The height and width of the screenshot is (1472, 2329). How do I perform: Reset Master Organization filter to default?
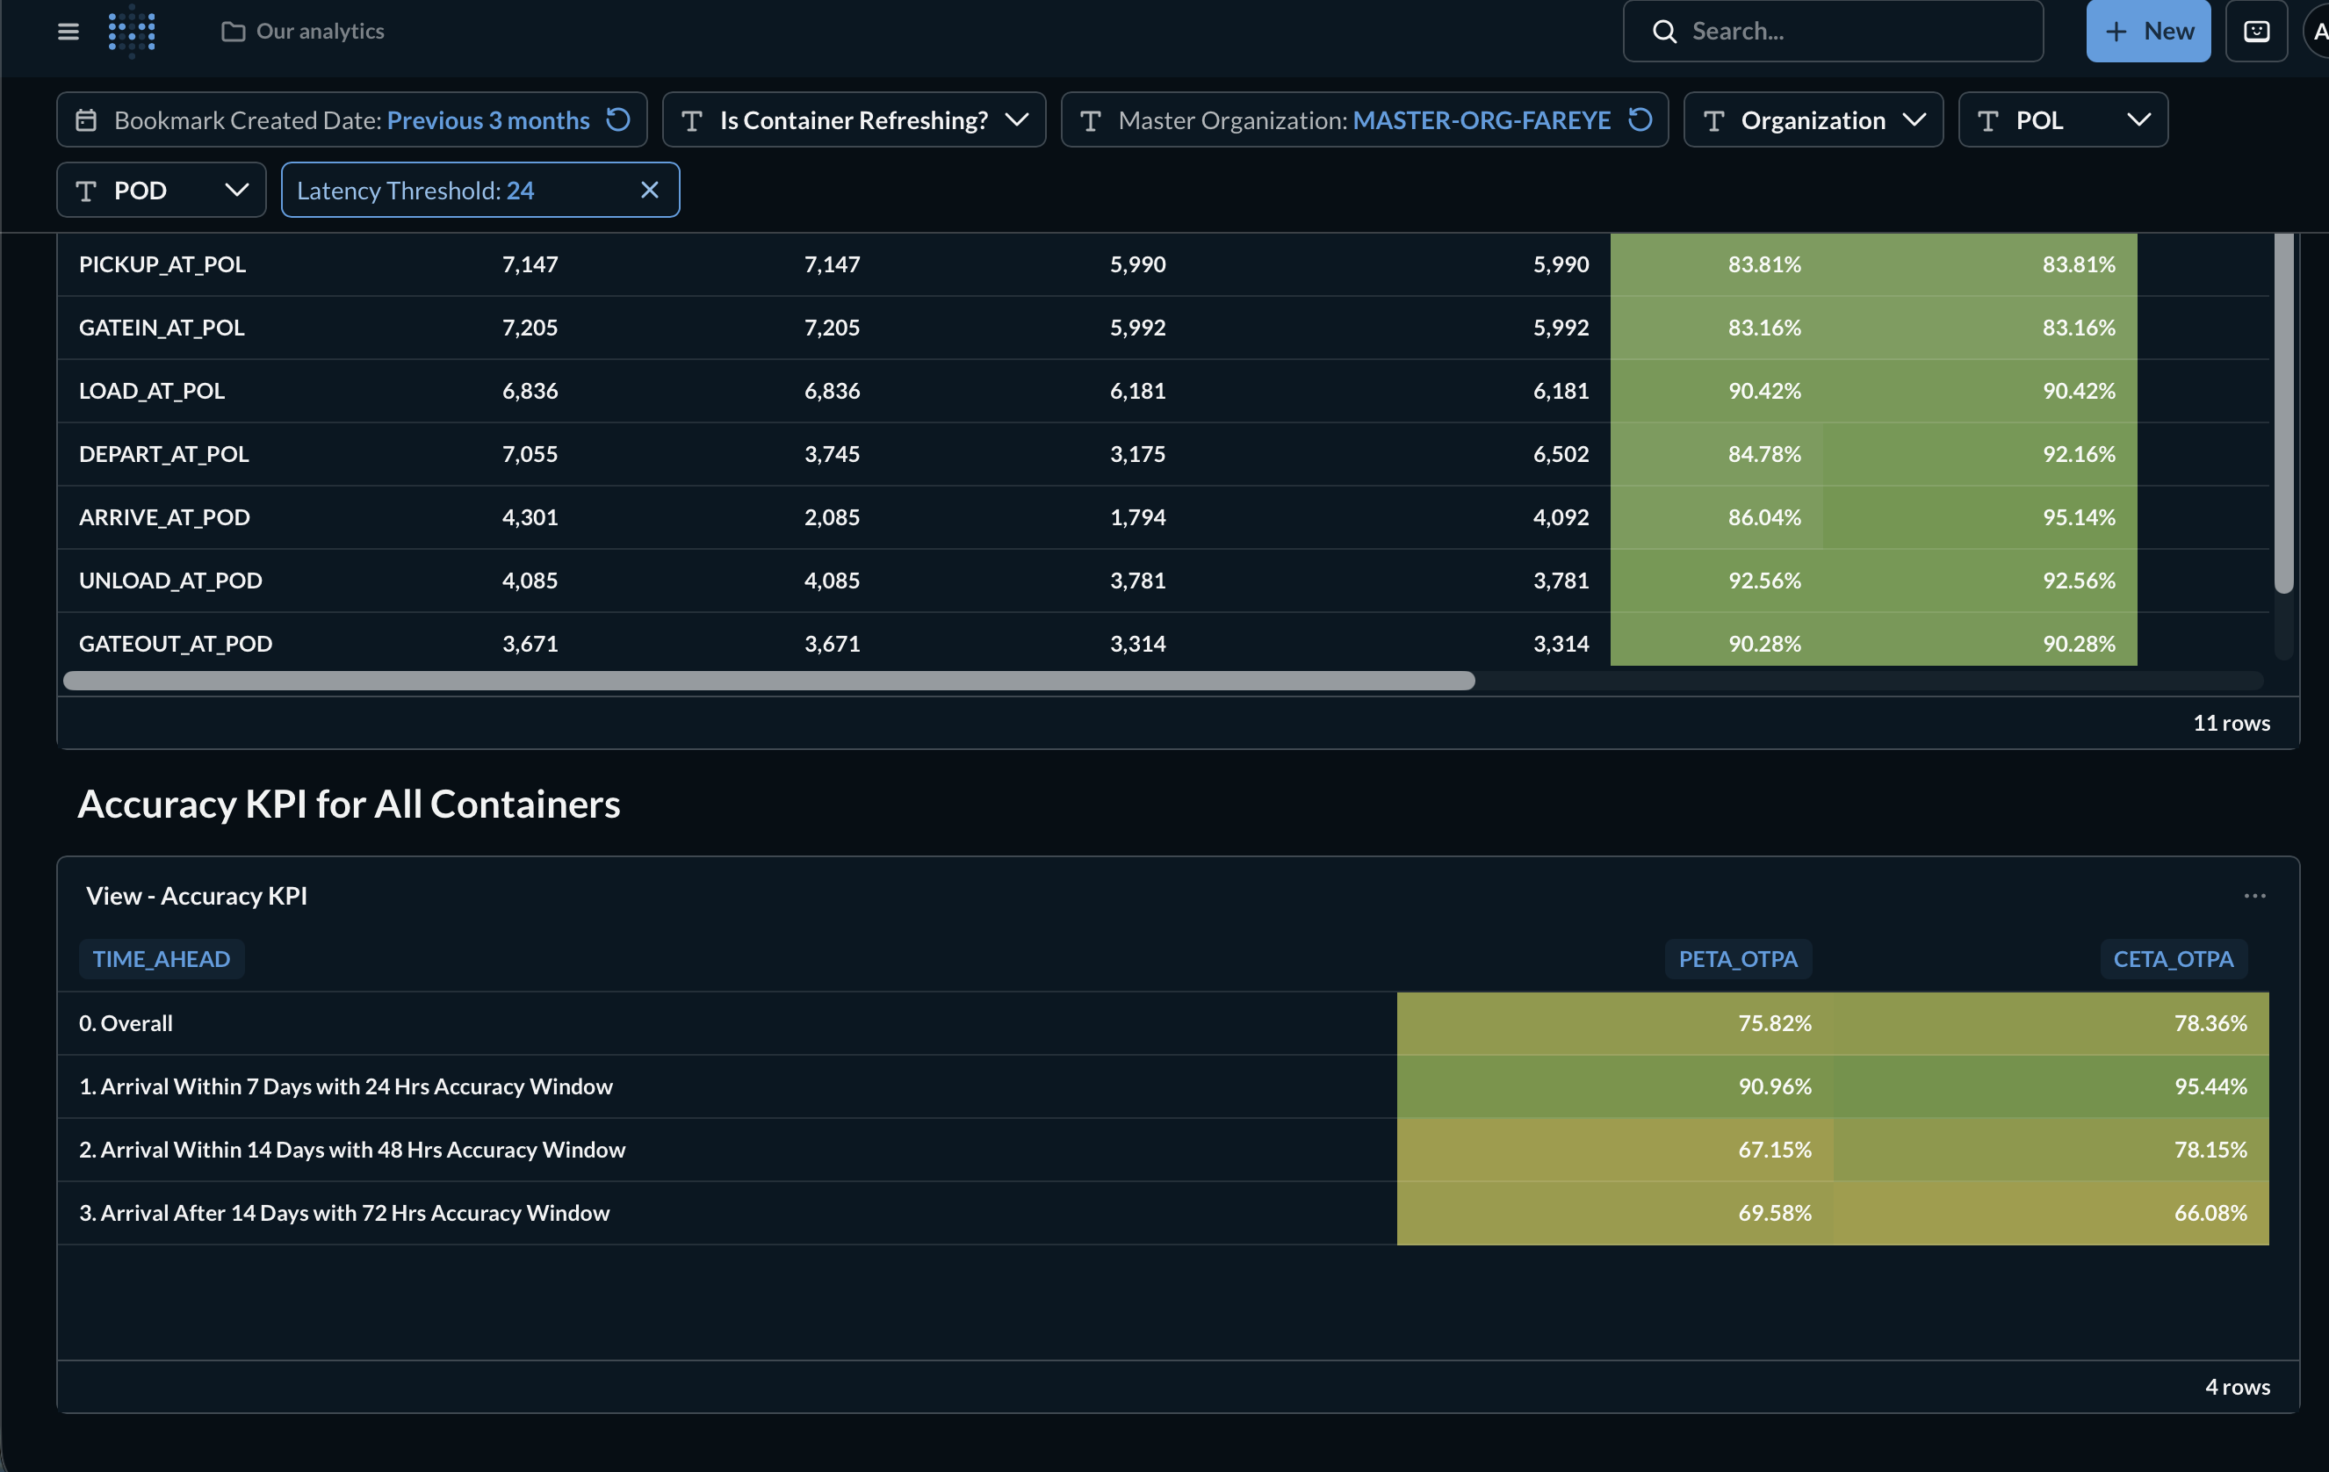click(x=1640, y=120)
